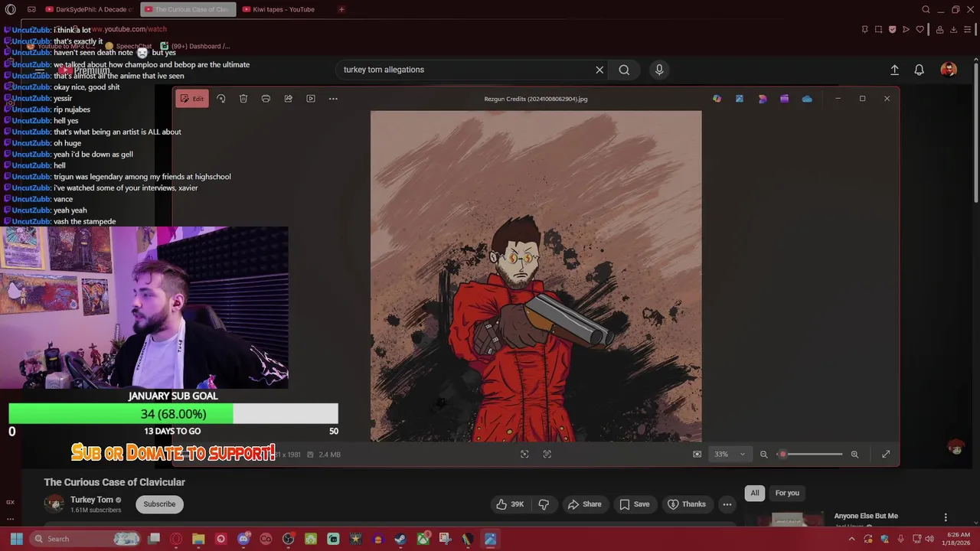Click the Thanks button
The width and height of the screenshot is (980, 551).
687,504
